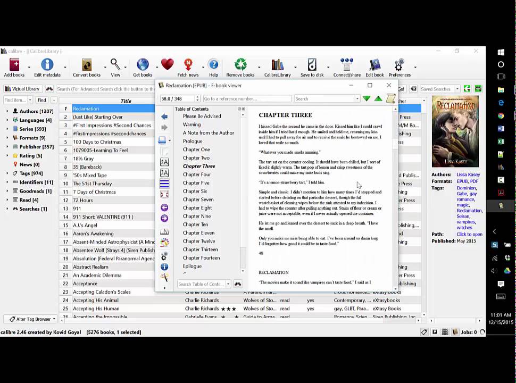The image size is (516, 383).
Task: Click the red heart donate icon
Action: pyautogui.click(x=167, y=64)
